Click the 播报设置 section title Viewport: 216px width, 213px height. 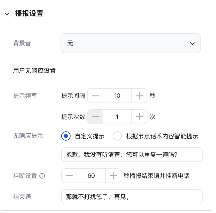point(29,13)
